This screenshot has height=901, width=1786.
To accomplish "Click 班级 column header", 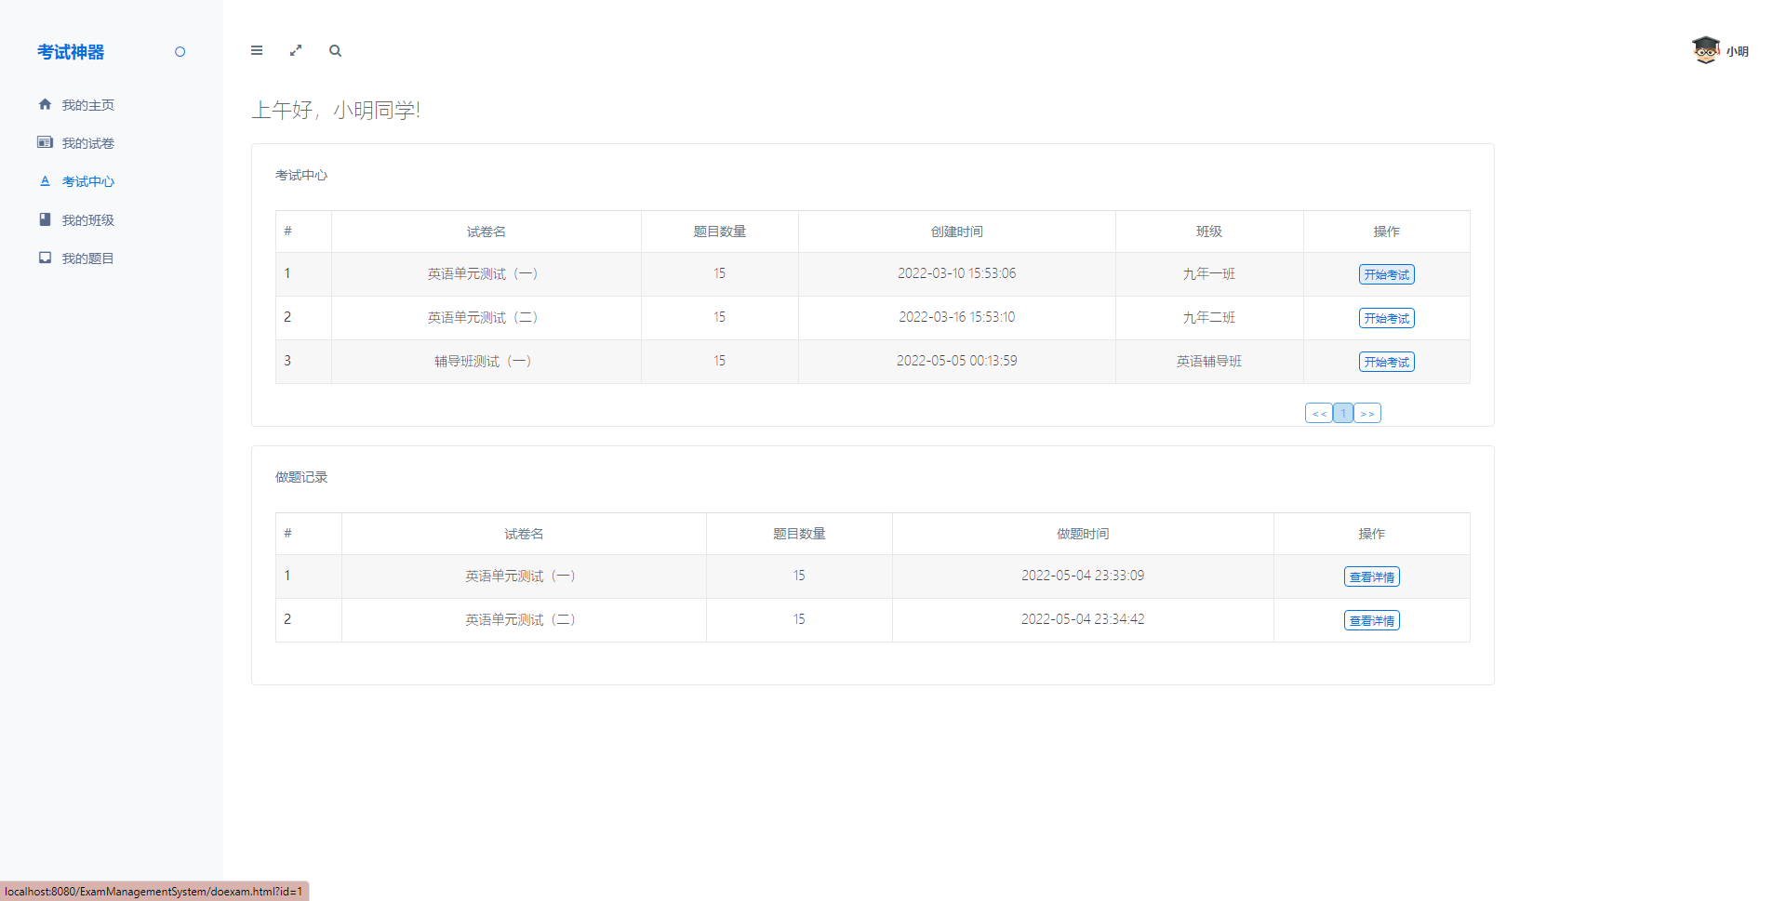I will pyautogui.click(x=1208, y=232).
